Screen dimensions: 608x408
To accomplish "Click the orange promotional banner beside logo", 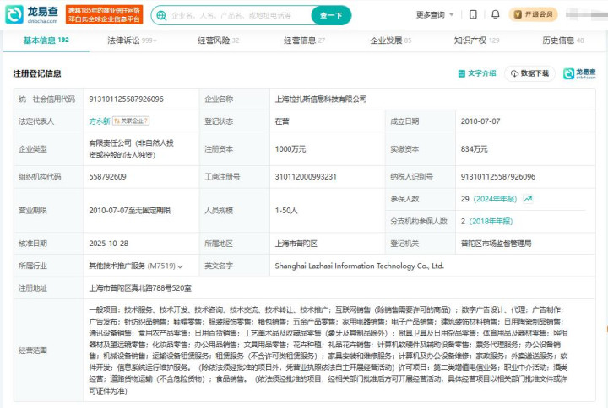I will [104, 14].
